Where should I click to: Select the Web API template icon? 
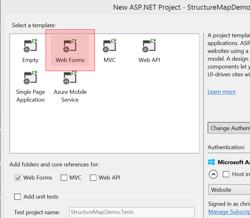[149, 45]
